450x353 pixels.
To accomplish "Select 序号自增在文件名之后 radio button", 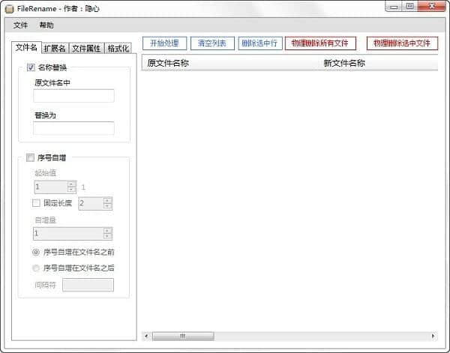I will [x=36, y=268].
